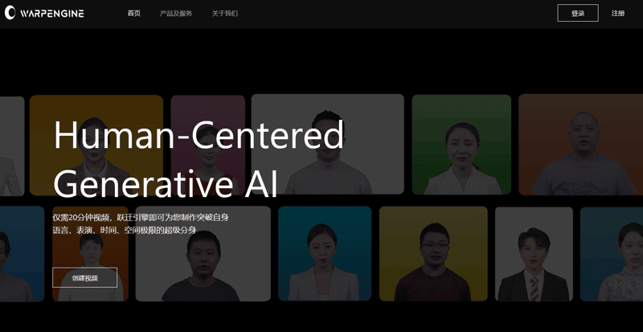Click the 注册 link
The width and height of the screenshot is (643, 332).
(618, 14)
